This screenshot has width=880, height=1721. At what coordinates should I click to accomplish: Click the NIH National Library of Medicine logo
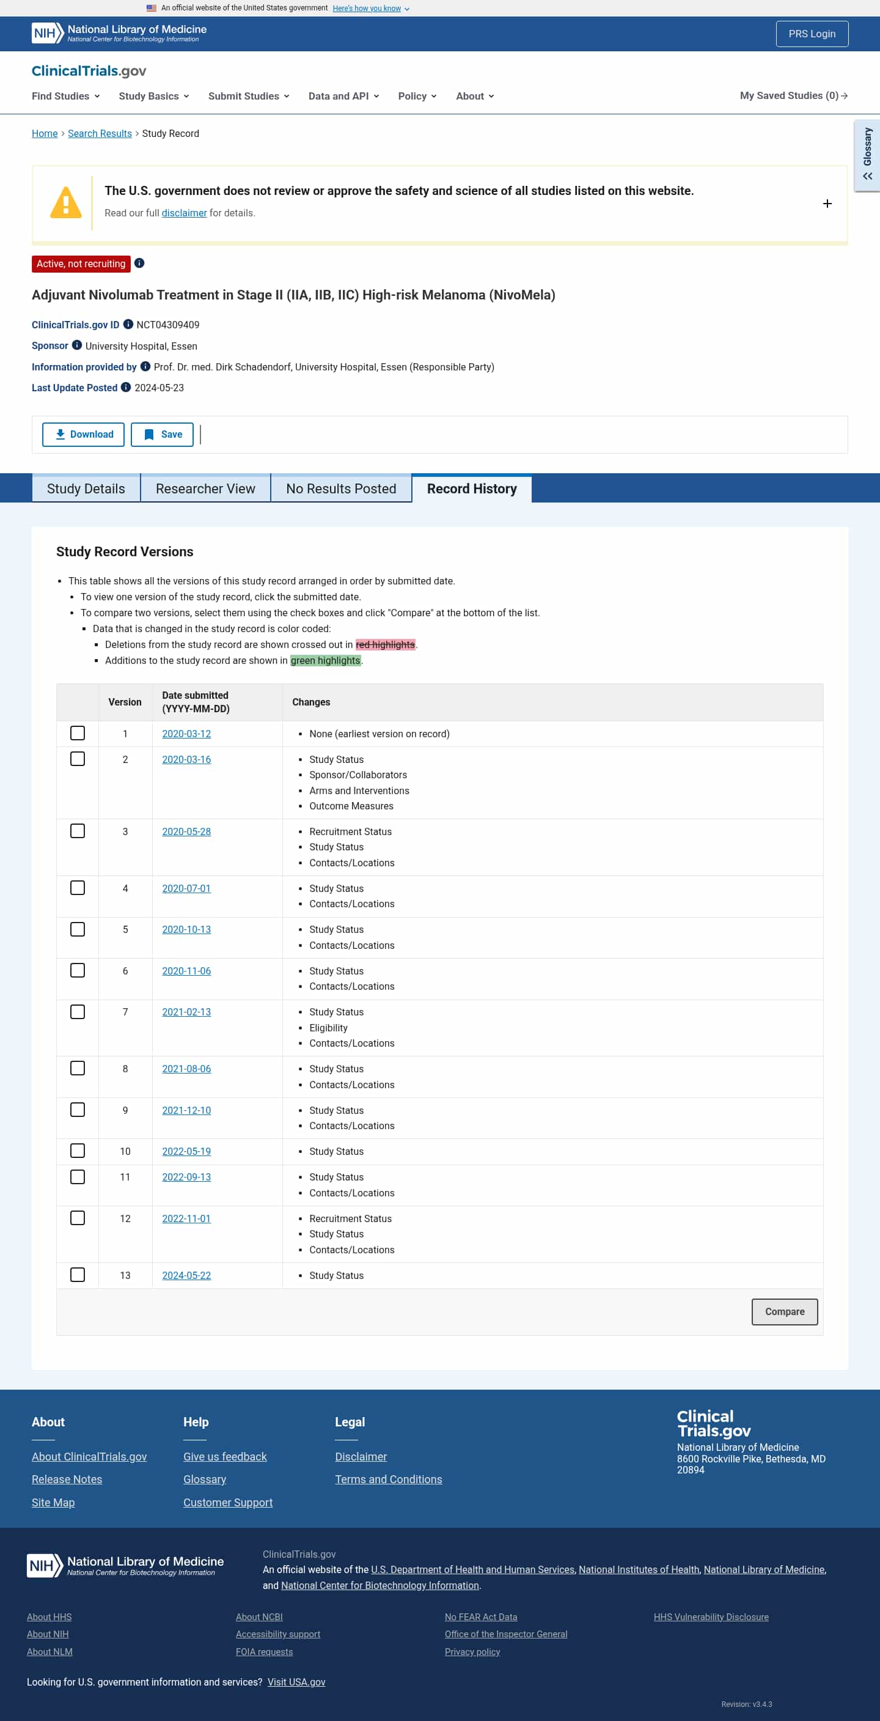coord(119,33)
